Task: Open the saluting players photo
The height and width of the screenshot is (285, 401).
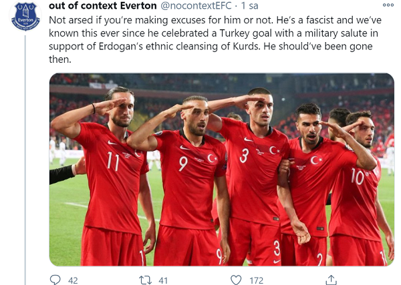Action: coord(221,170)
